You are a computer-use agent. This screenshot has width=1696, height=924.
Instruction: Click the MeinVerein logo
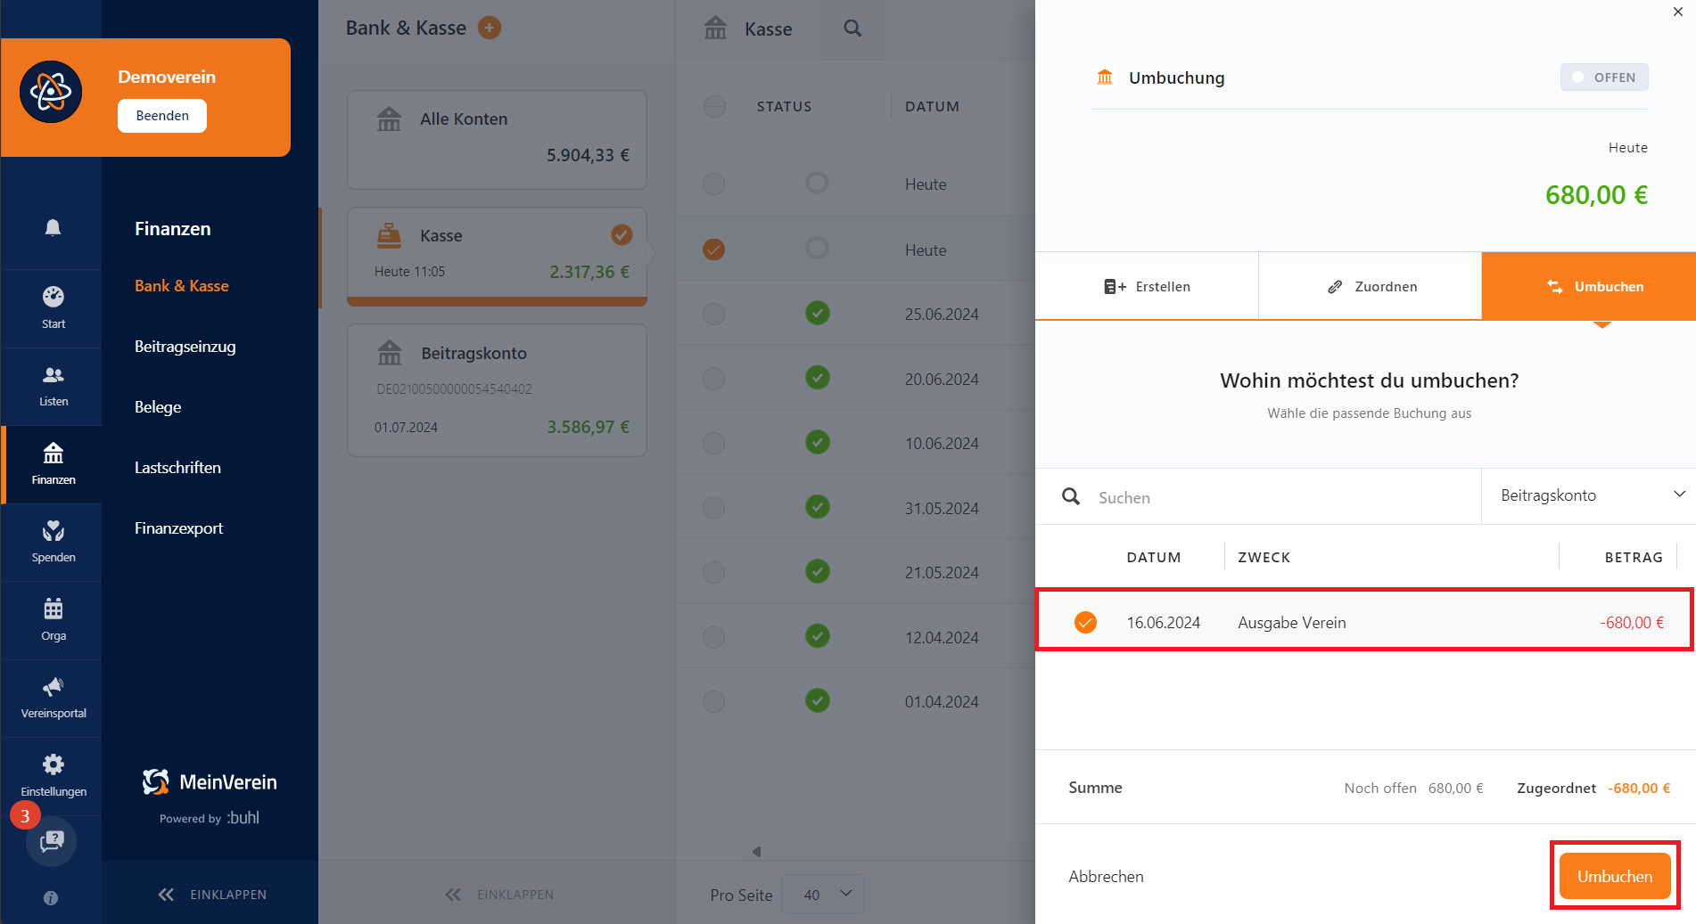pyautogui.click(x=210, y=782)
